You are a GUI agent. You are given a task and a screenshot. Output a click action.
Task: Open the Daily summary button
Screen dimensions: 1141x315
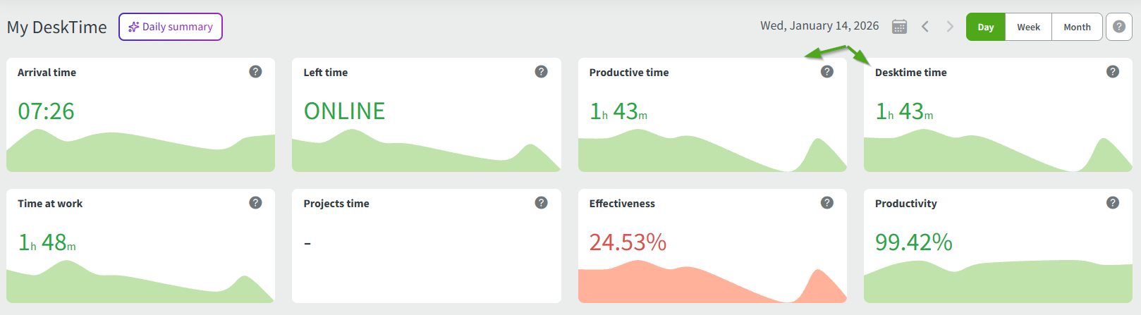171,27
